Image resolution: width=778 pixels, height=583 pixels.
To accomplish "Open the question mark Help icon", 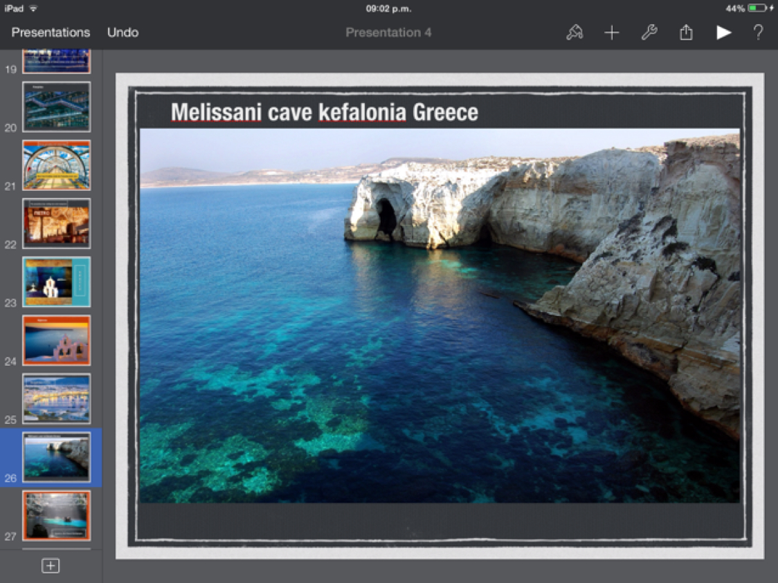I will pos(759,33).
